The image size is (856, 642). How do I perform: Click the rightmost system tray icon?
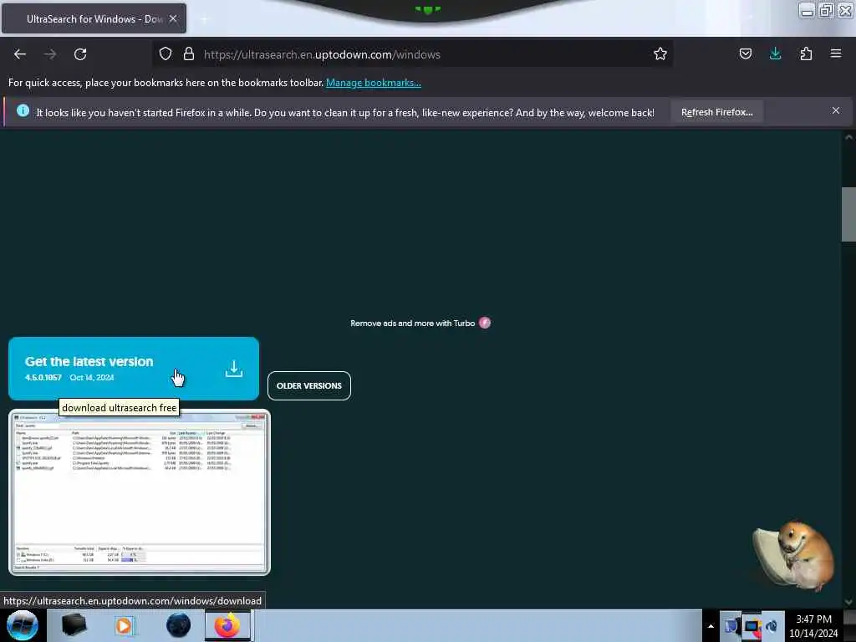coord(772,626)
